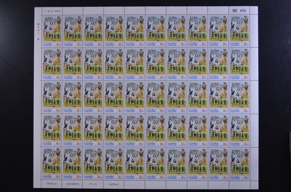Click the sheet number 496
Viewport: 291px width, 192px height.
click(x=239, y=11)
